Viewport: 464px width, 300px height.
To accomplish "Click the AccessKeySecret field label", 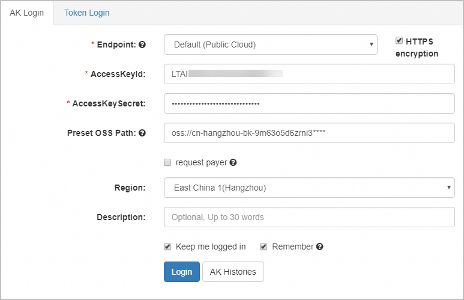I will 109,103.
